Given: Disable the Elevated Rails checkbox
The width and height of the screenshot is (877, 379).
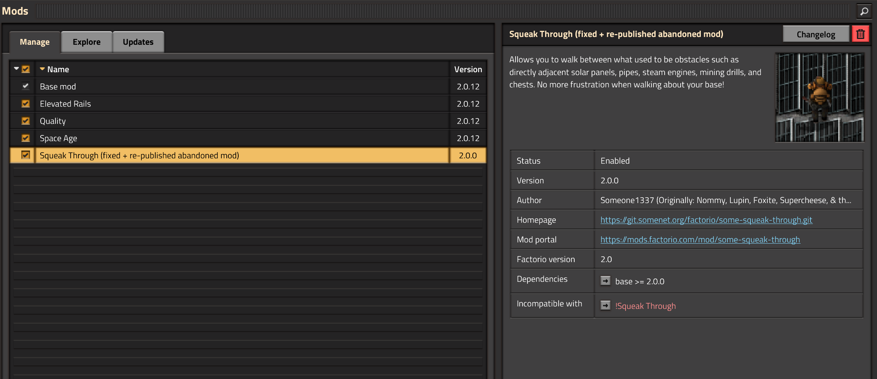Looking at the screenshot, I should click(x=25, y=103).
